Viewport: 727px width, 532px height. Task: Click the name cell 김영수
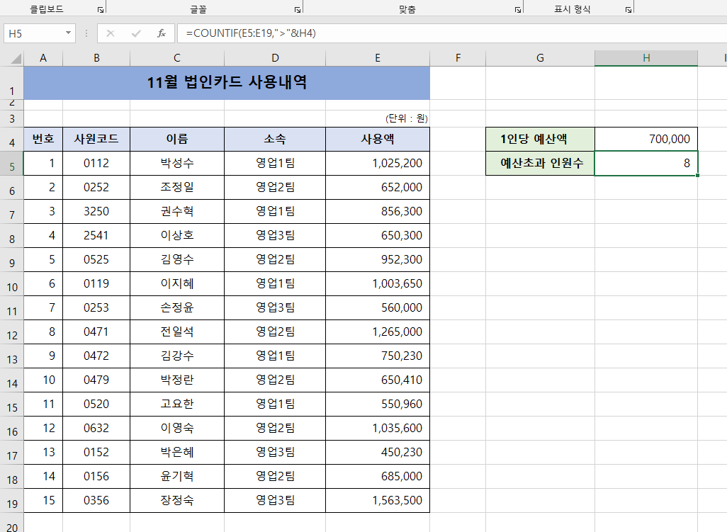click(177, 259)
